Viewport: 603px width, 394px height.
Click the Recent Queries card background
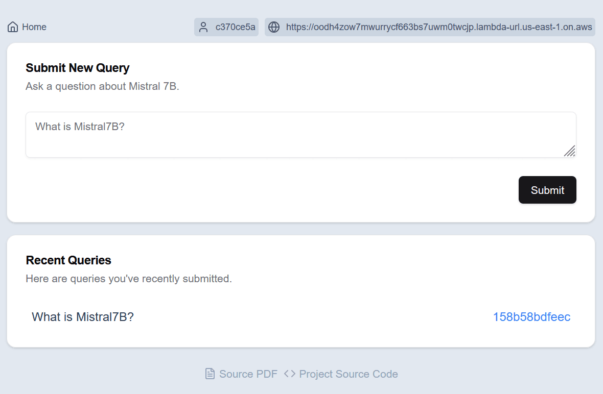coord(358,265)
